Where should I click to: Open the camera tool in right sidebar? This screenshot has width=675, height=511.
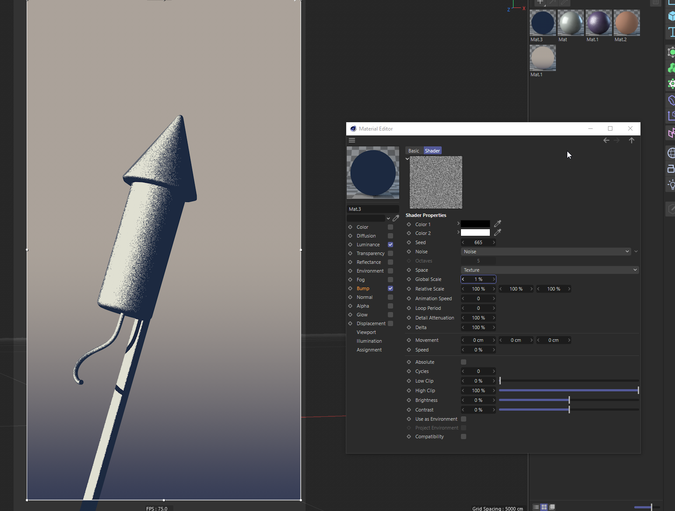point(671,169)
